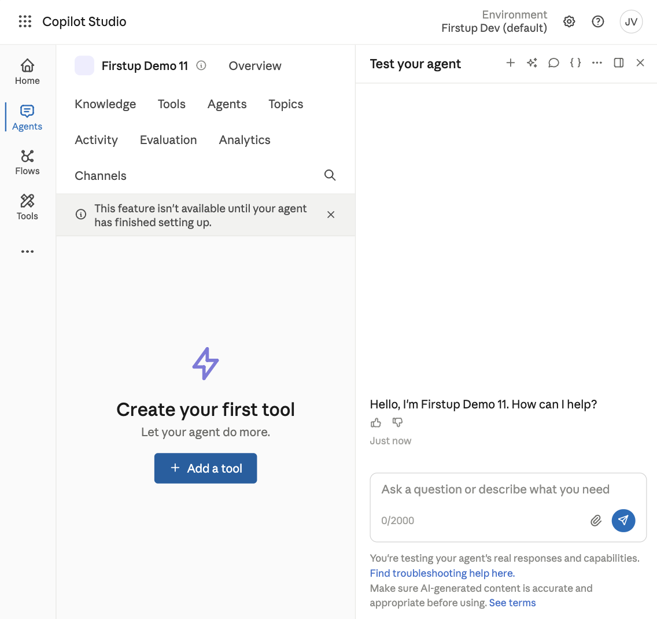Open the app launcher grid icon
This screenshot has height=619, width=657.
click(25, 21)
